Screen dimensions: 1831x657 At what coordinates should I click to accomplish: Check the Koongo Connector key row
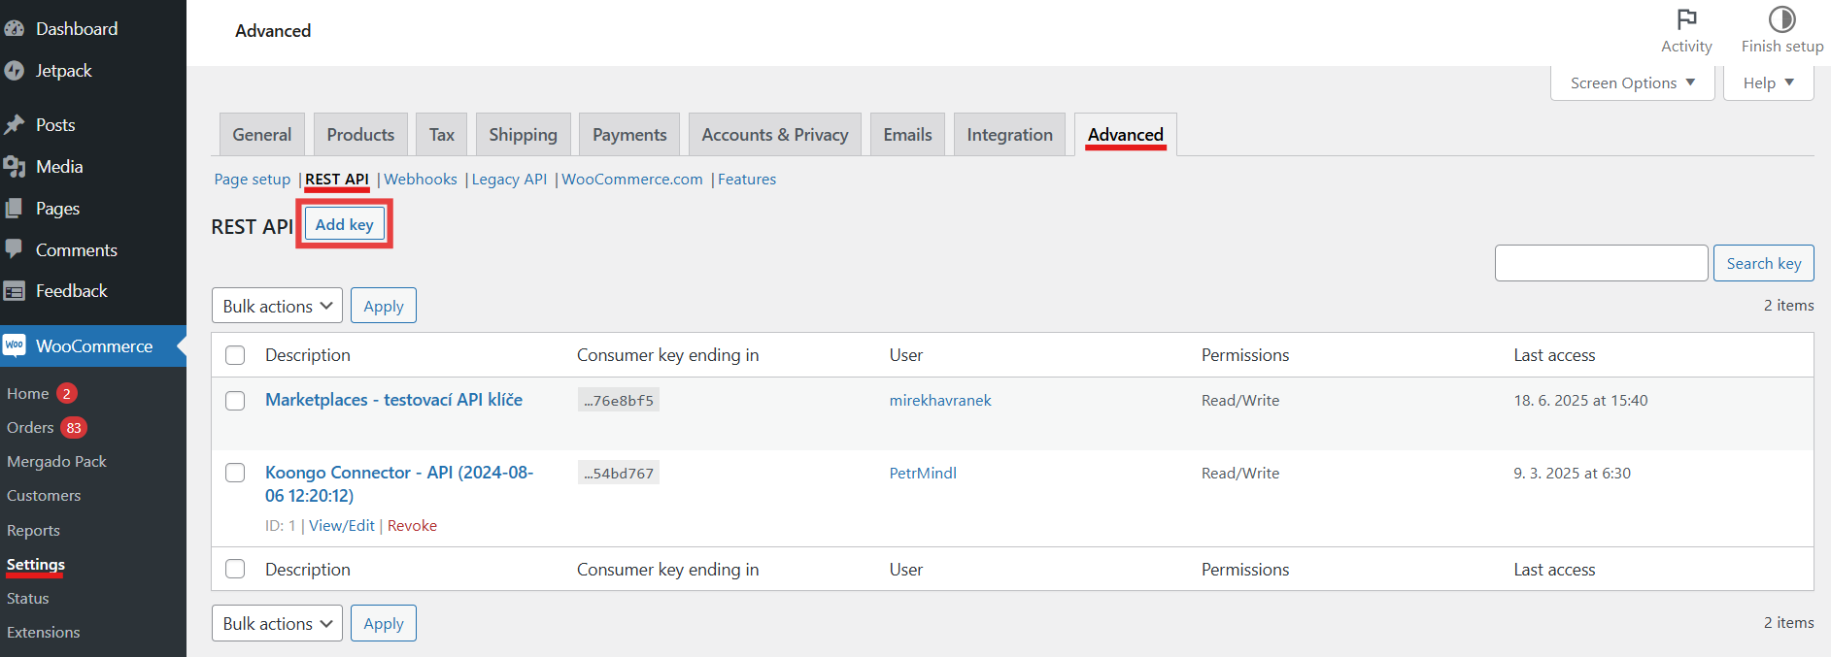point(235,473)
